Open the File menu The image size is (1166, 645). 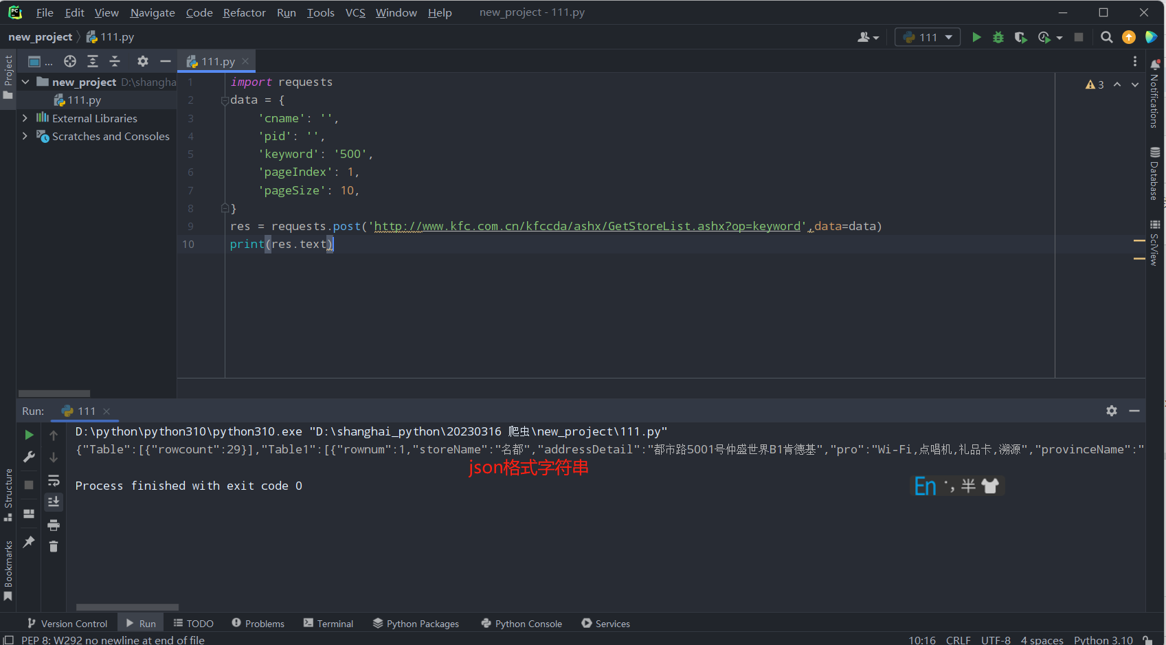click(45, 12)
